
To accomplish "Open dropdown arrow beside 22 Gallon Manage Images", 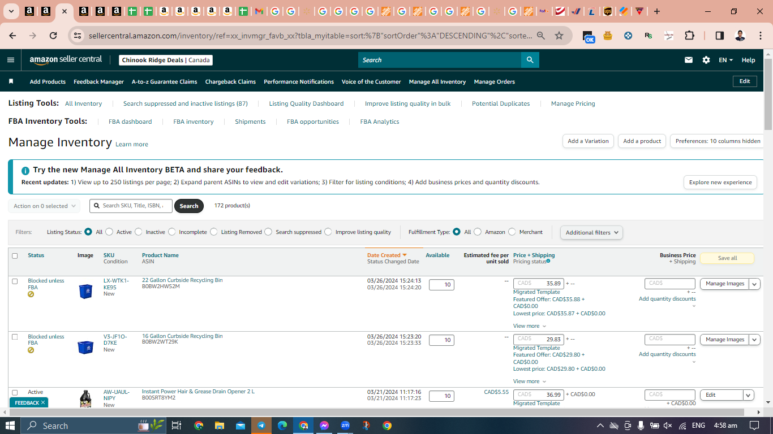I will coord(754,284).
